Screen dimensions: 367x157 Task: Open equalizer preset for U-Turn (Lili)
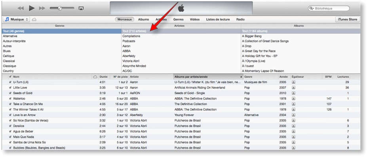tap(293, 82)
